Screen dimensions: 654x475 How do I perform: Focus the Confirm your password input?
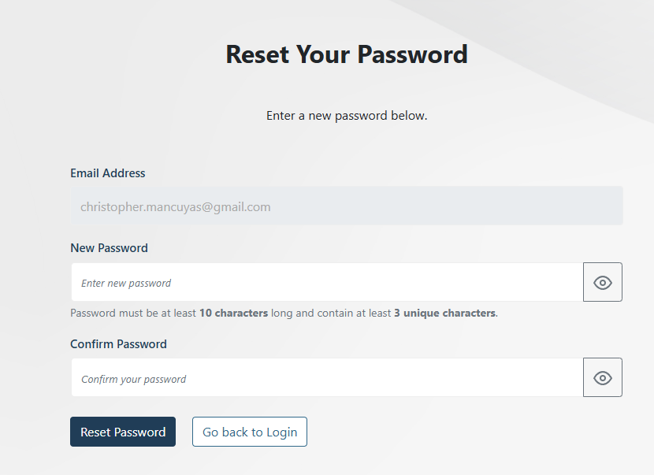[327, 378]
